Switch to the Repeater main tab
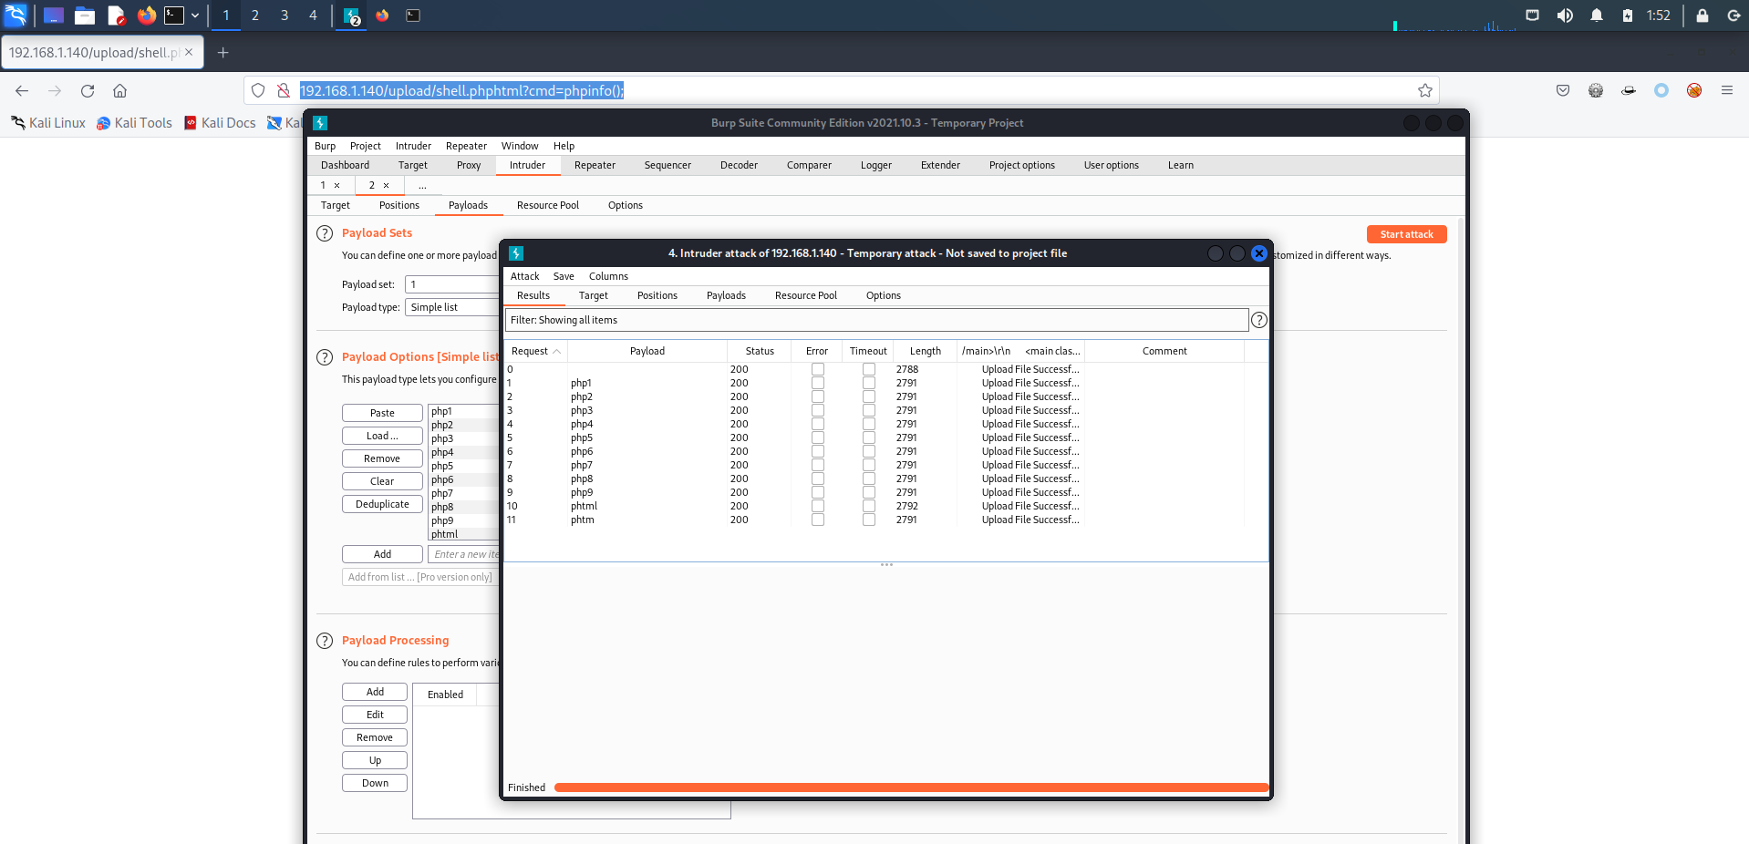The height and width of the screenshot is (844, 1749). 595,165
